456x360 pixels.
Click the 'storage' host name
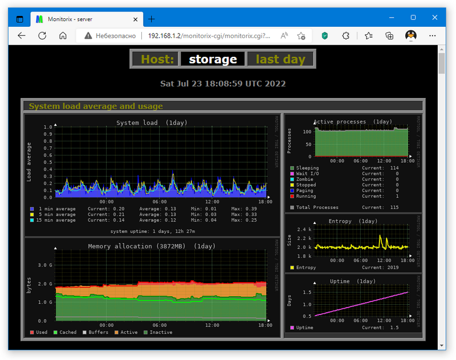point(213,59)
